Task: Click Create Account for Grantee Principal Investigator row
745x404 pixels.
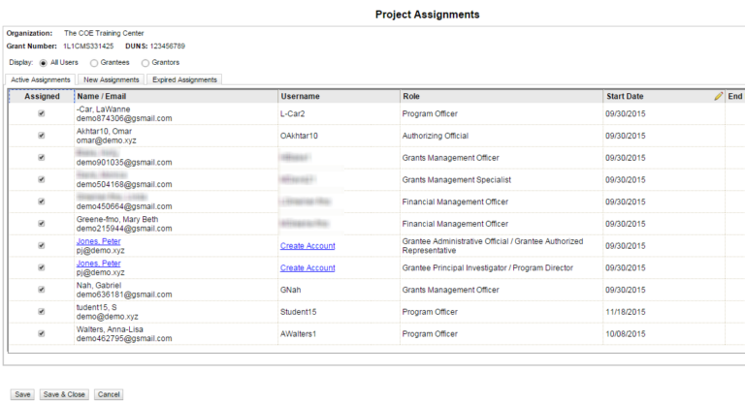Action: click(308, 268)
